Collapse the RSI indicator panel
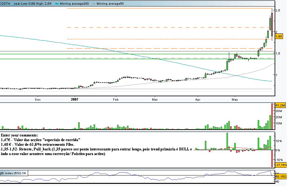 [x=14, y=173]
